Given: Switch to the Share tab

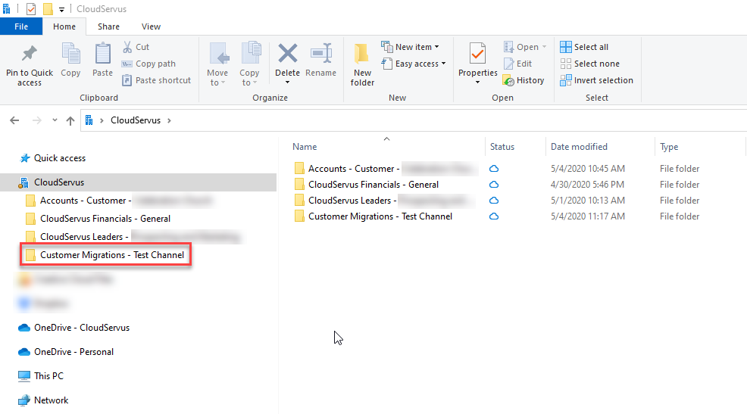Looking at the screenshot, I should (108, 26).
